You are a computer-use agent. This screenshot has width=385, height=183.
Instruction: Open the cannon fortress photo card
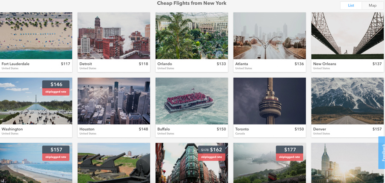click(x=114, y=163)
